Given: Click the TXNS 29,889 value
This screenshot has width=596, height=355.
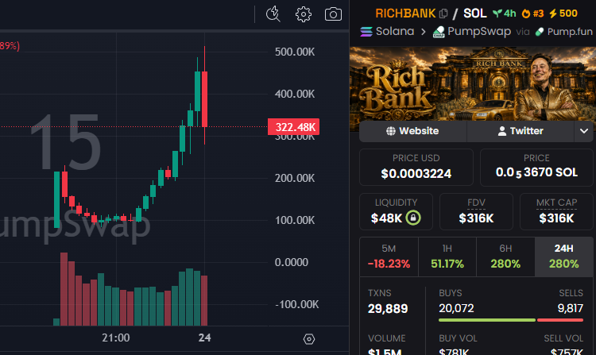Looking at the screenshot, I should click(x=388, y=309).
